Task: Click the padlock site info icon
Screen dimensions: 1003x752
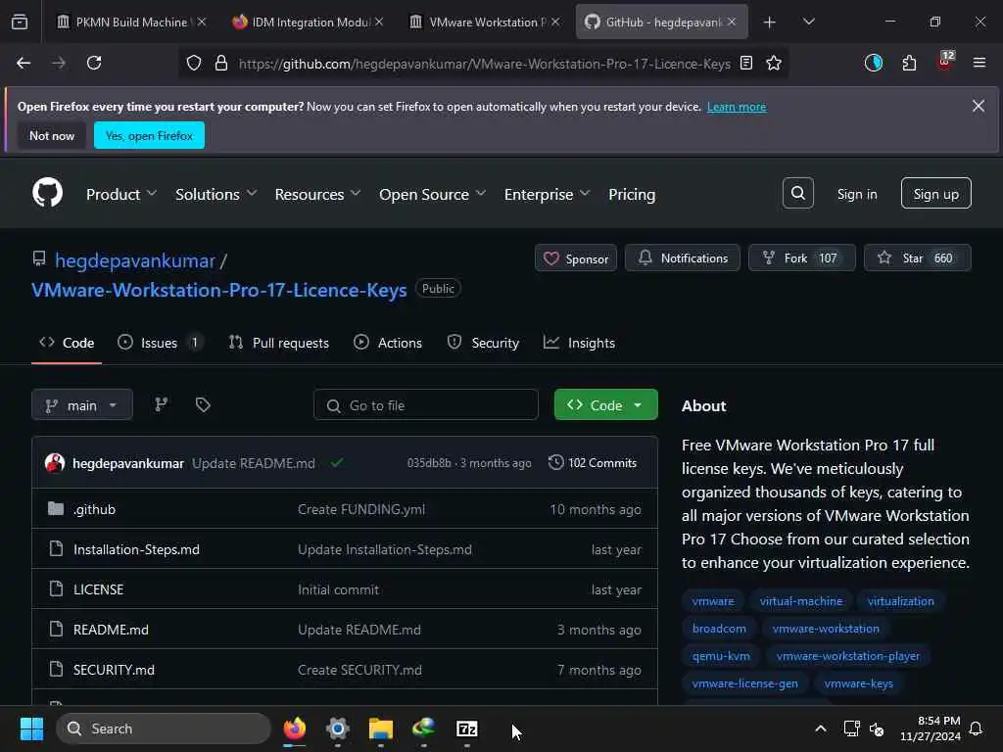Action: (x=221, y=63)
